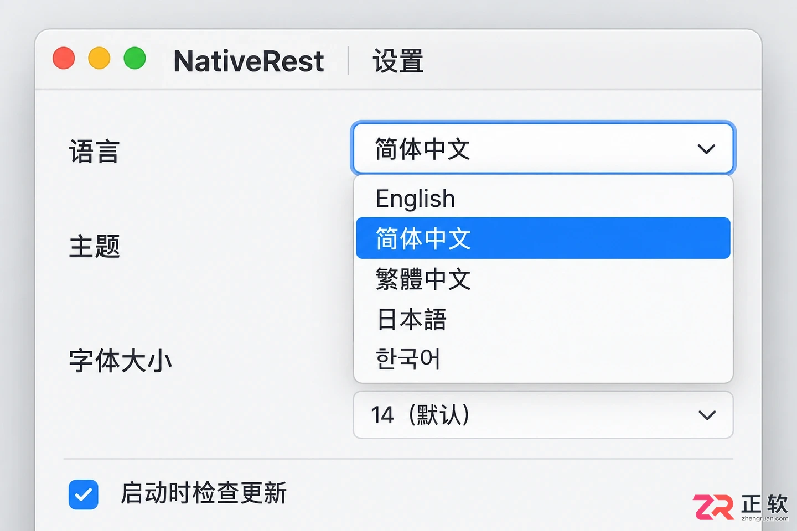Open the 14（默认）font size dropdown
Screen dimensions: 797x531
tap(543, 415)
